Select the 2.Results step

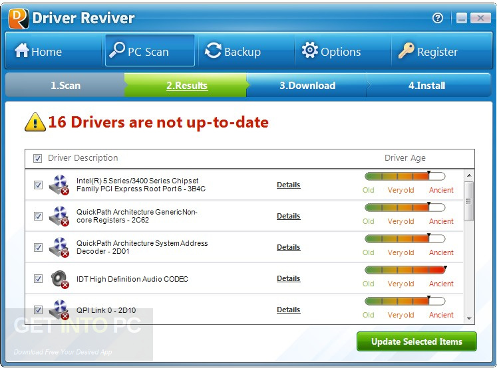tap(187, 85)
